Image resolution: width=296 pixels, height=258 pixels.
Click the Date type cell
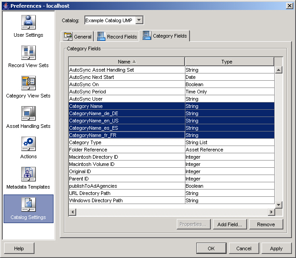(x=229, y=77)
